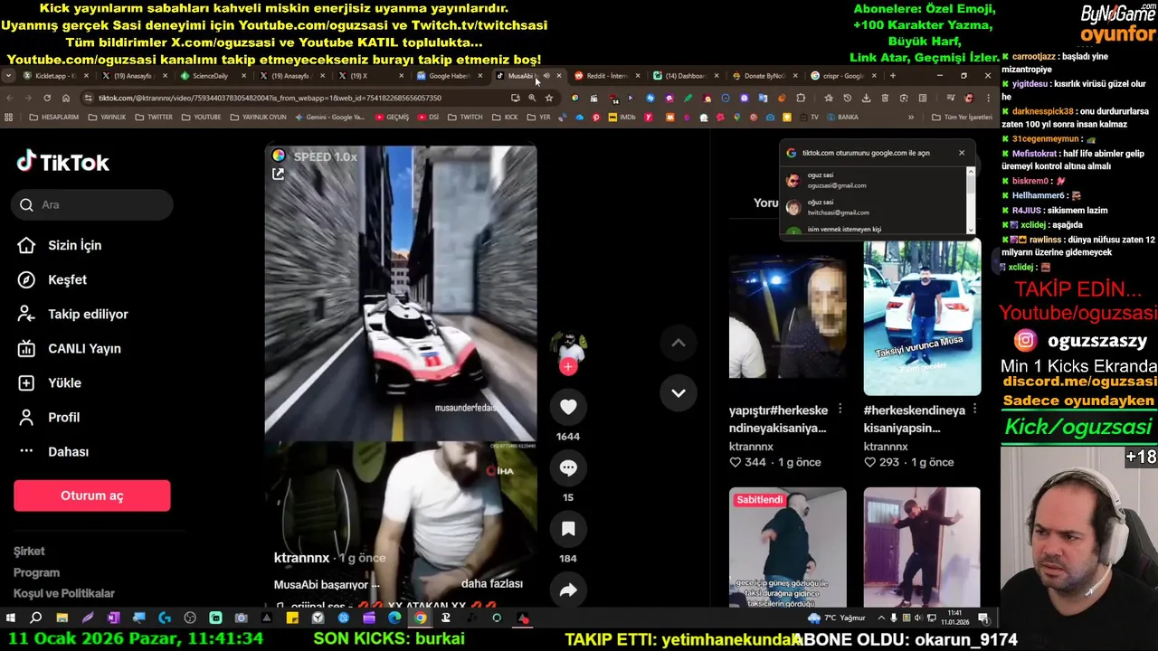Open HESAPLARIM bookmarks folder

(54, 117)
